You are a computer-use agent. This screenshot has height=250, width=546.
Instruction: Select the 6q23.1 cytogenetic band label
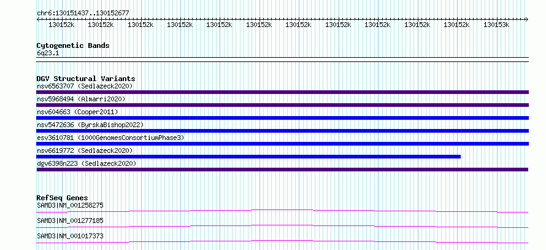click(47, 53)
